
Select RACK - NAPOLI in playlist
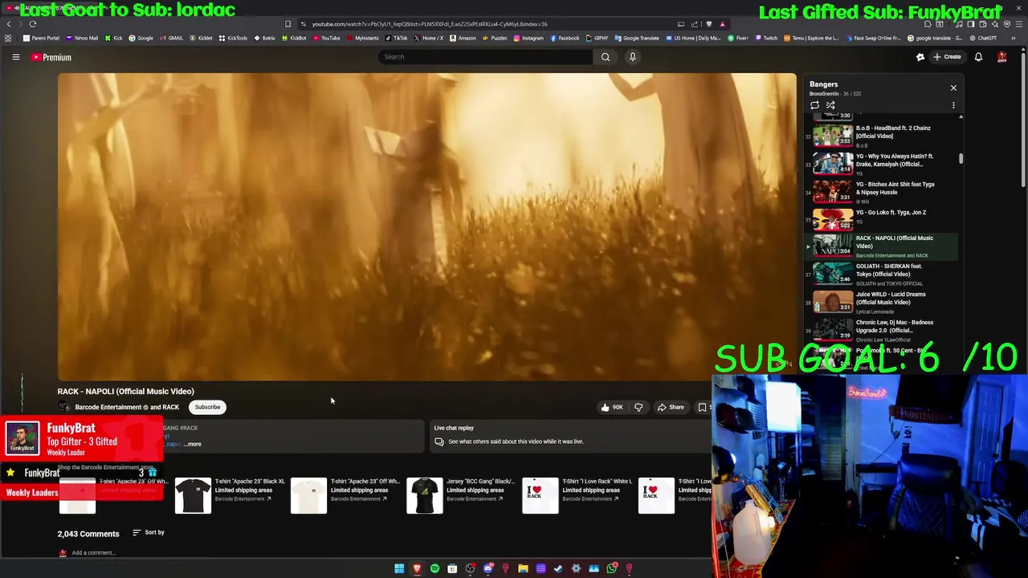tap(881, 246)
